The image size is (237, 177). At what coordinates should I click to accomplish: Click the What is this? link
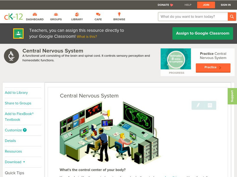coord(87,37)
